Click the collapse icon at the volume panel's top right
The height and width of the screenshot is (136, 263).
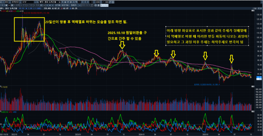pos(253,86)
